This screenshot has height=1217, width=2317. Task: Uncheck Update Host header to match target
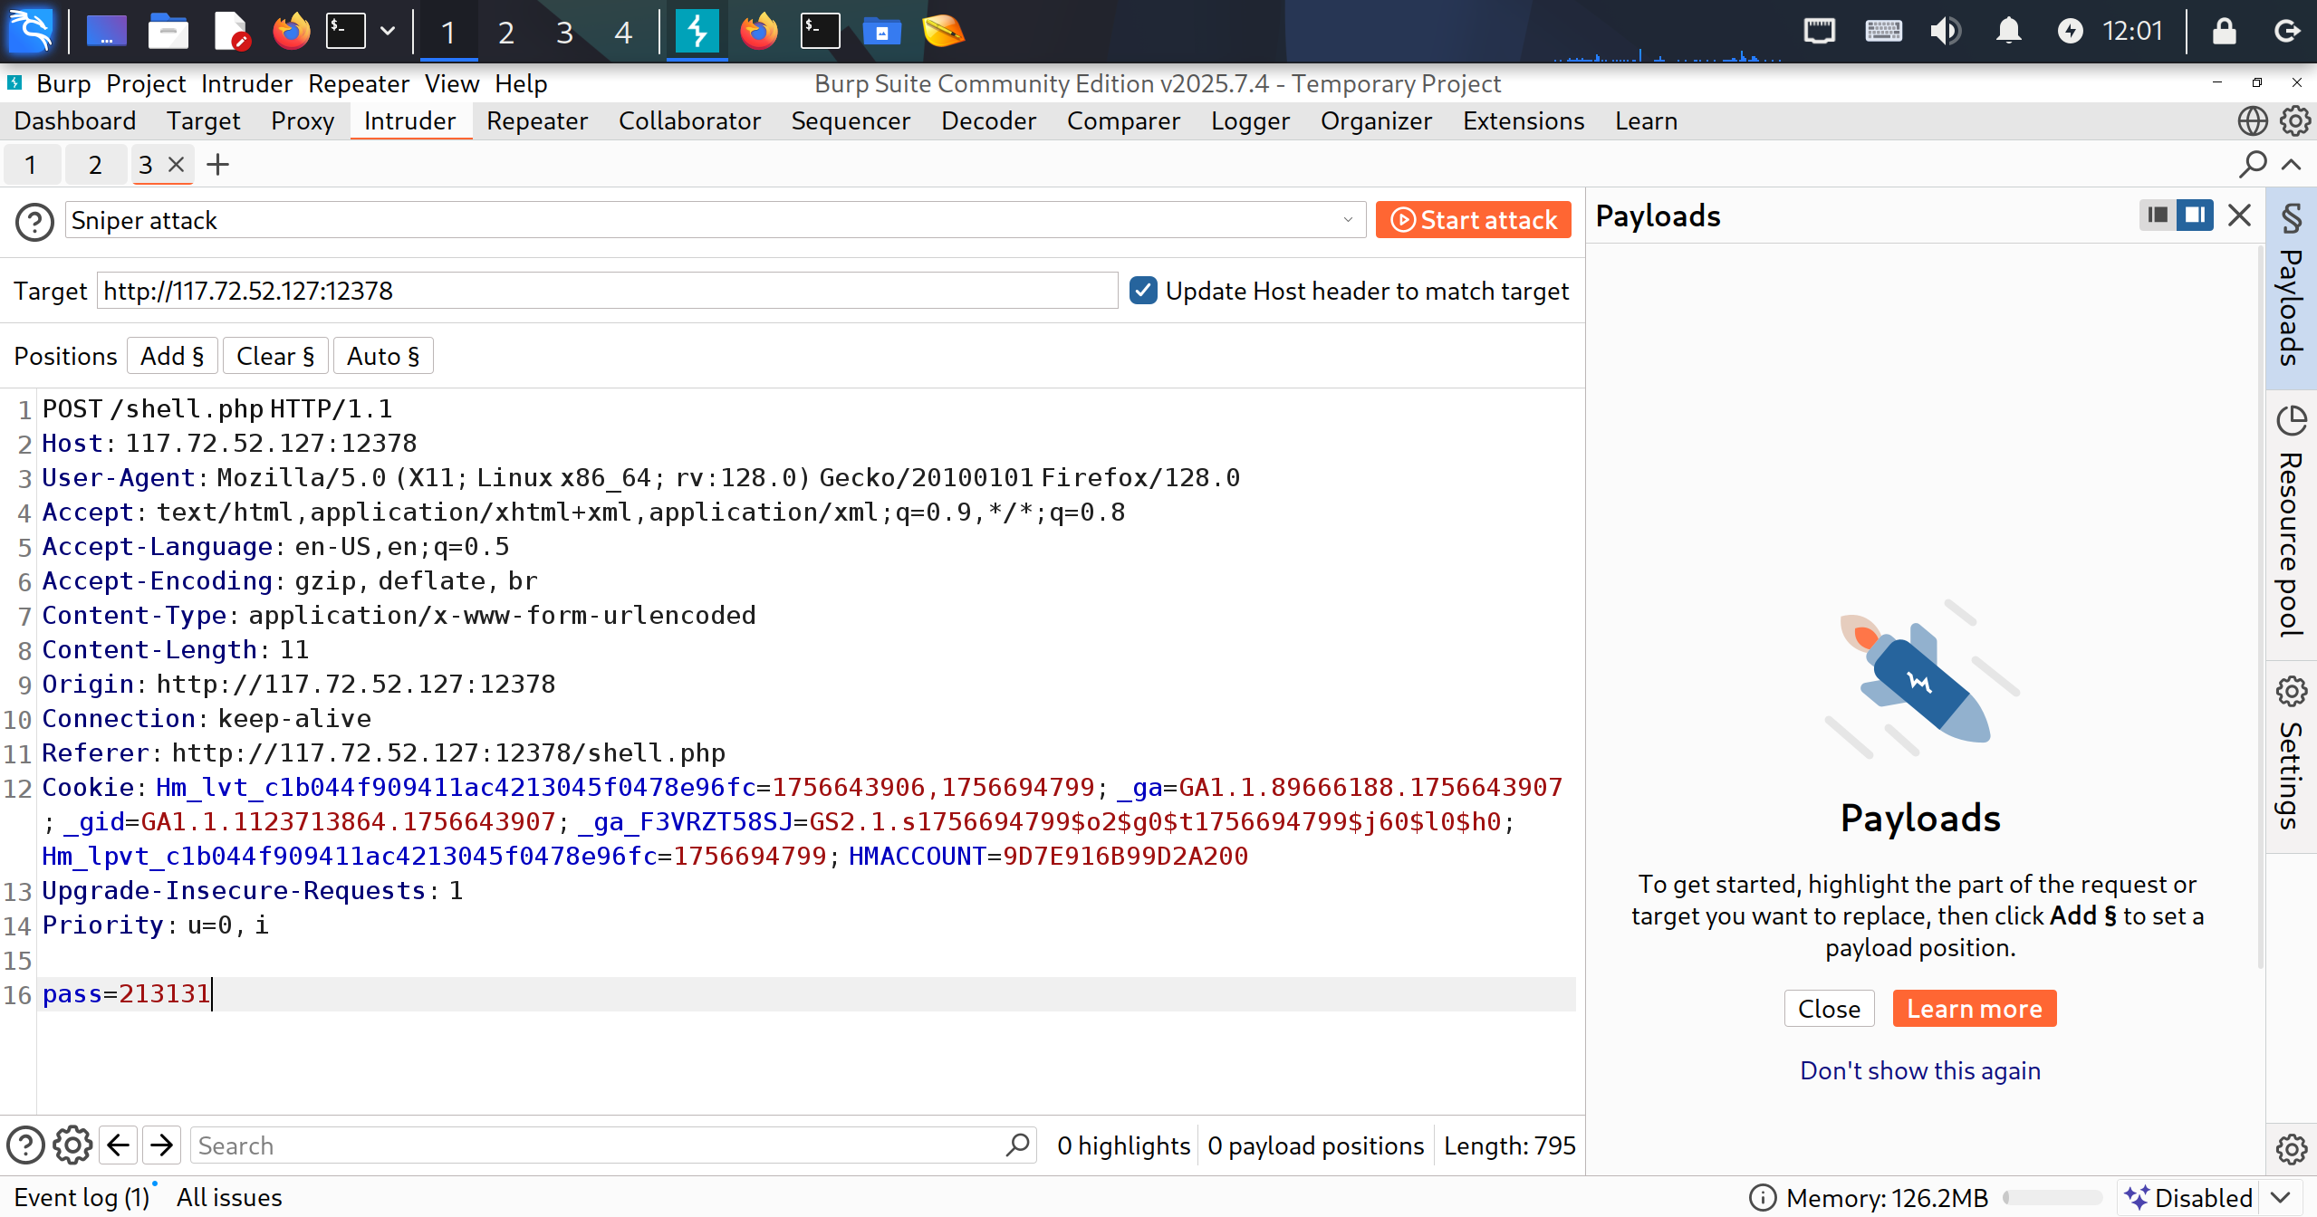click(1143, 291)
